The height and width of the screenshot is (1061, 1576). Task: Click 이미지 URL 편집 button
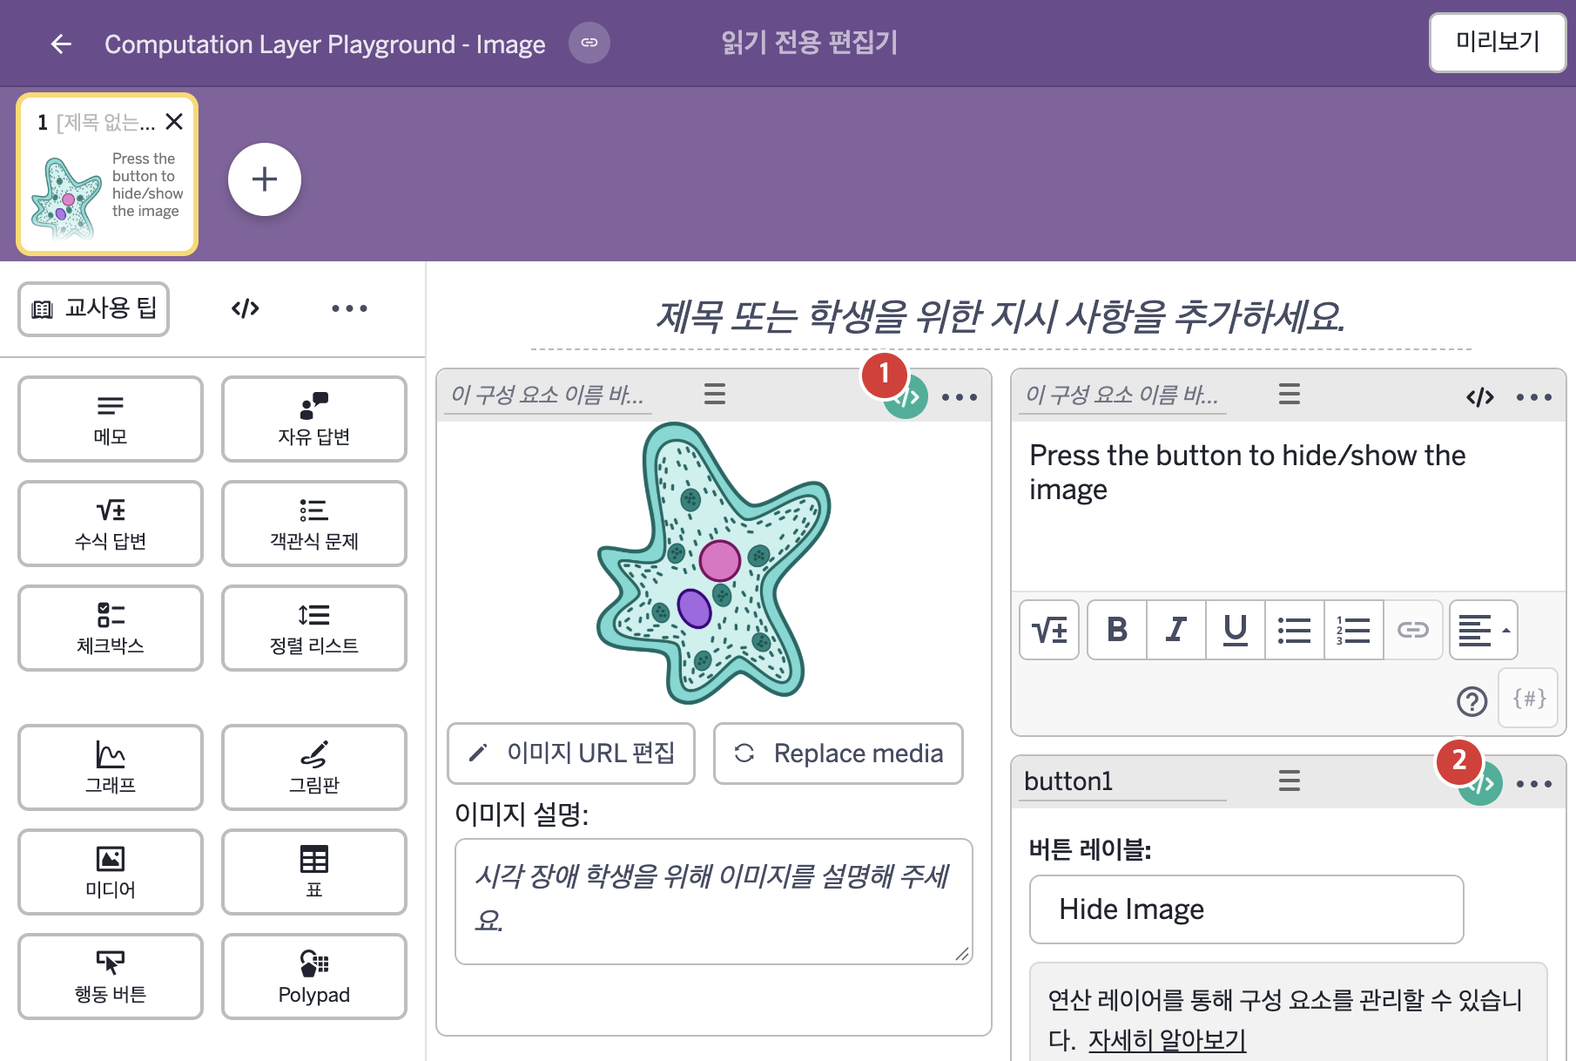point(571,754)
